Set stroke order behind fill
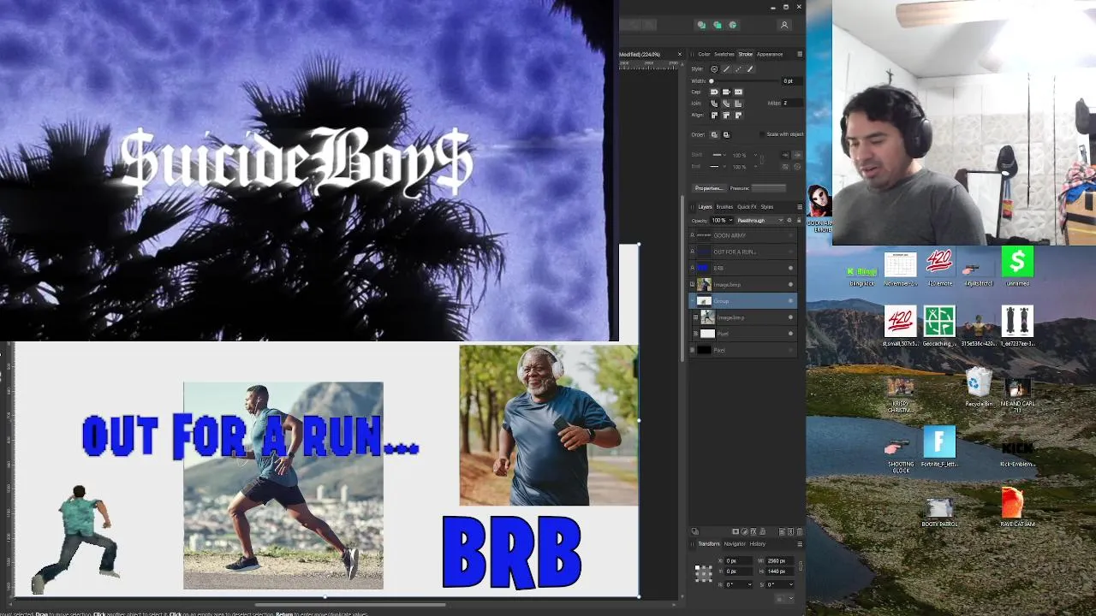Image resolution: width=1096 pixels, height=616 pixels. [x=714, y=134]
